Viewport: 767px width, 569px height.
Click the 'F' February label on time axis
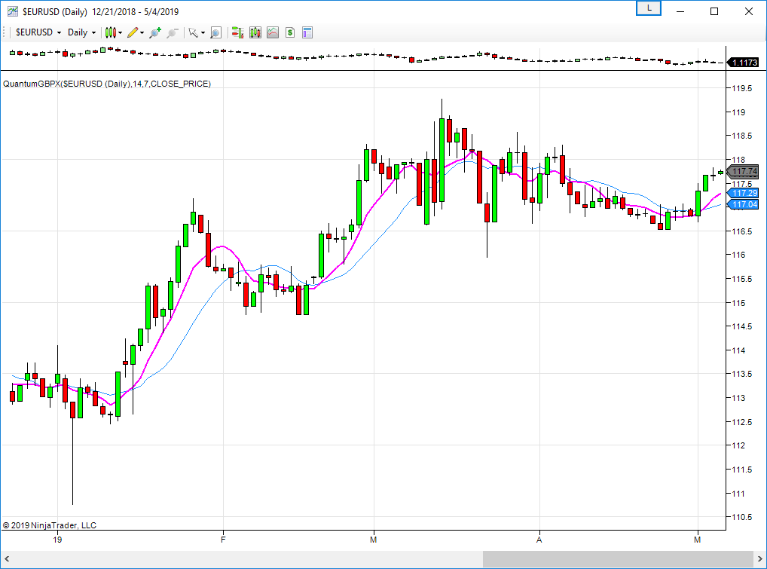223,540
